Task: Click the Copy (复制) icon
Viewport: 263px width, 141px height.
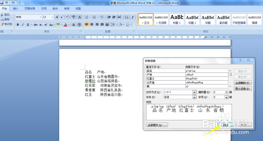Action: tap(2, 20)
